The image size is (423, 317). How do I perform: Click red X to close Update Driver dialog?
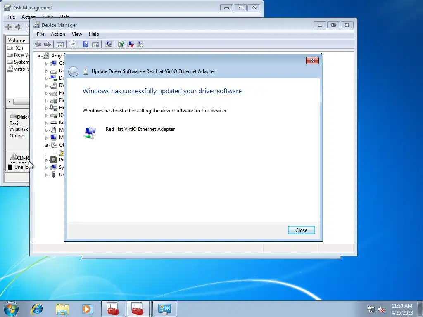coord(312,61)
